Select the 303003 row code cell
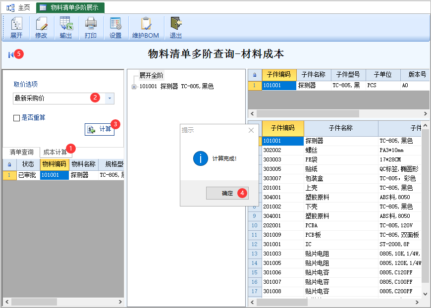This screenshot has height=308, width=431. [283, 159]
